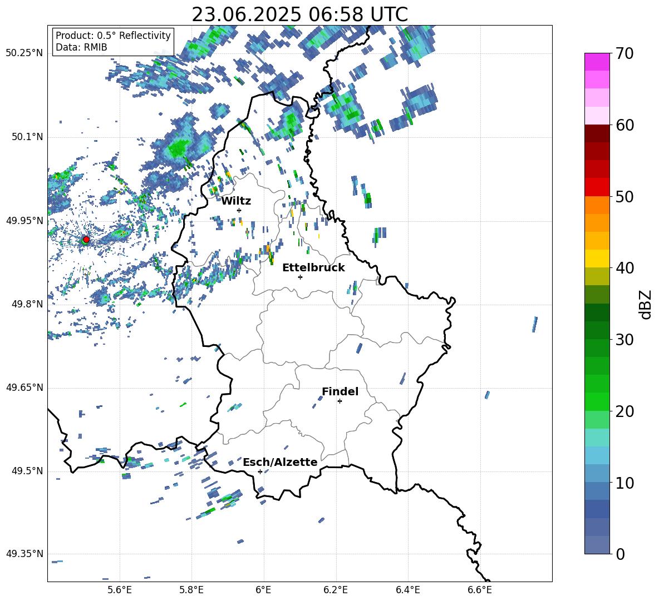Click the colorbar tick label 10
The width and height of the screenshot is (659, 601).
625,483
